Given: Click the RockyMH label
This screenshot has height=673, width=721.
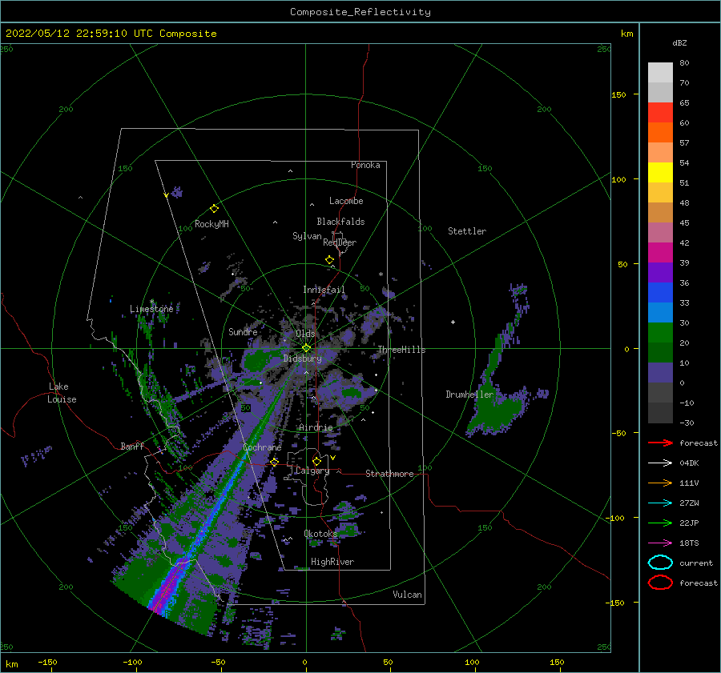Looking at the screenshot, I should [211, 224].
